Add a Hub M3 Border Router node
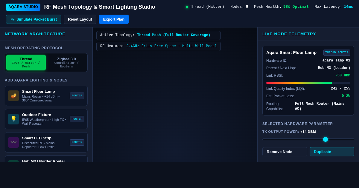The width and height of the screenshot is (359, 188). pos(46,159)
